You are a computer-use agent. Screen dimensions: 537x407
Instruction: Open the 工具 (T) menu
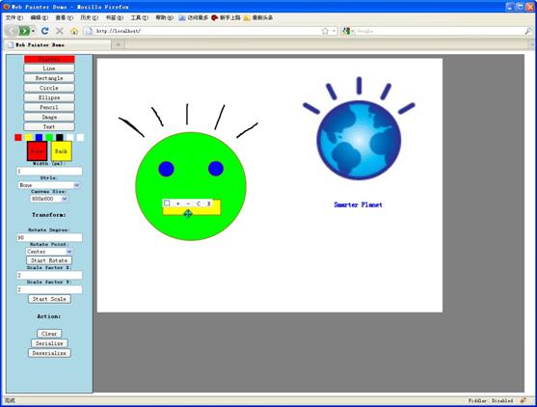click(140, 17)
